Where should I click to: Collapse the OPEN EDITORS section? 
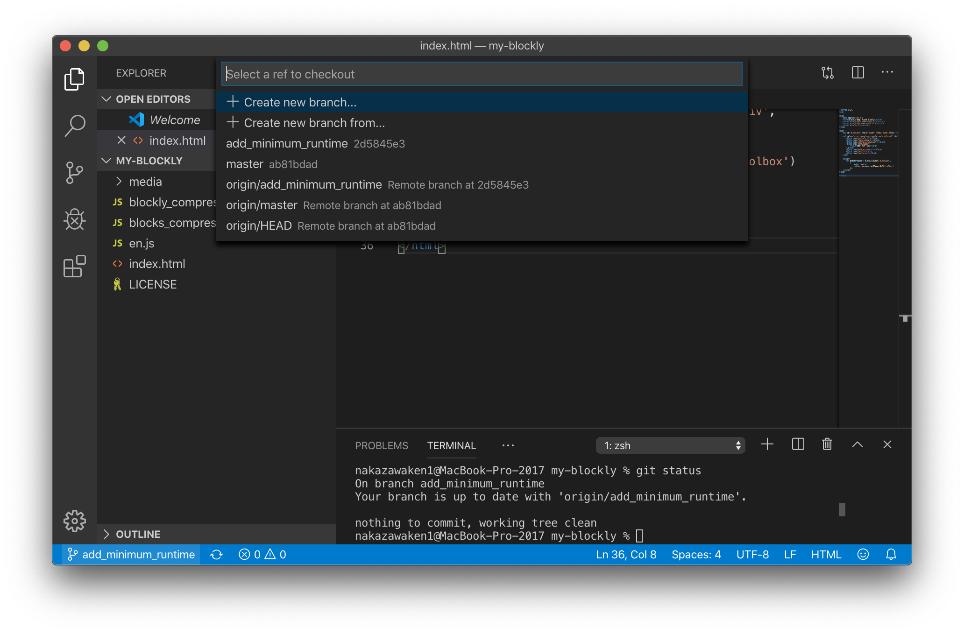tap(106, 99)
